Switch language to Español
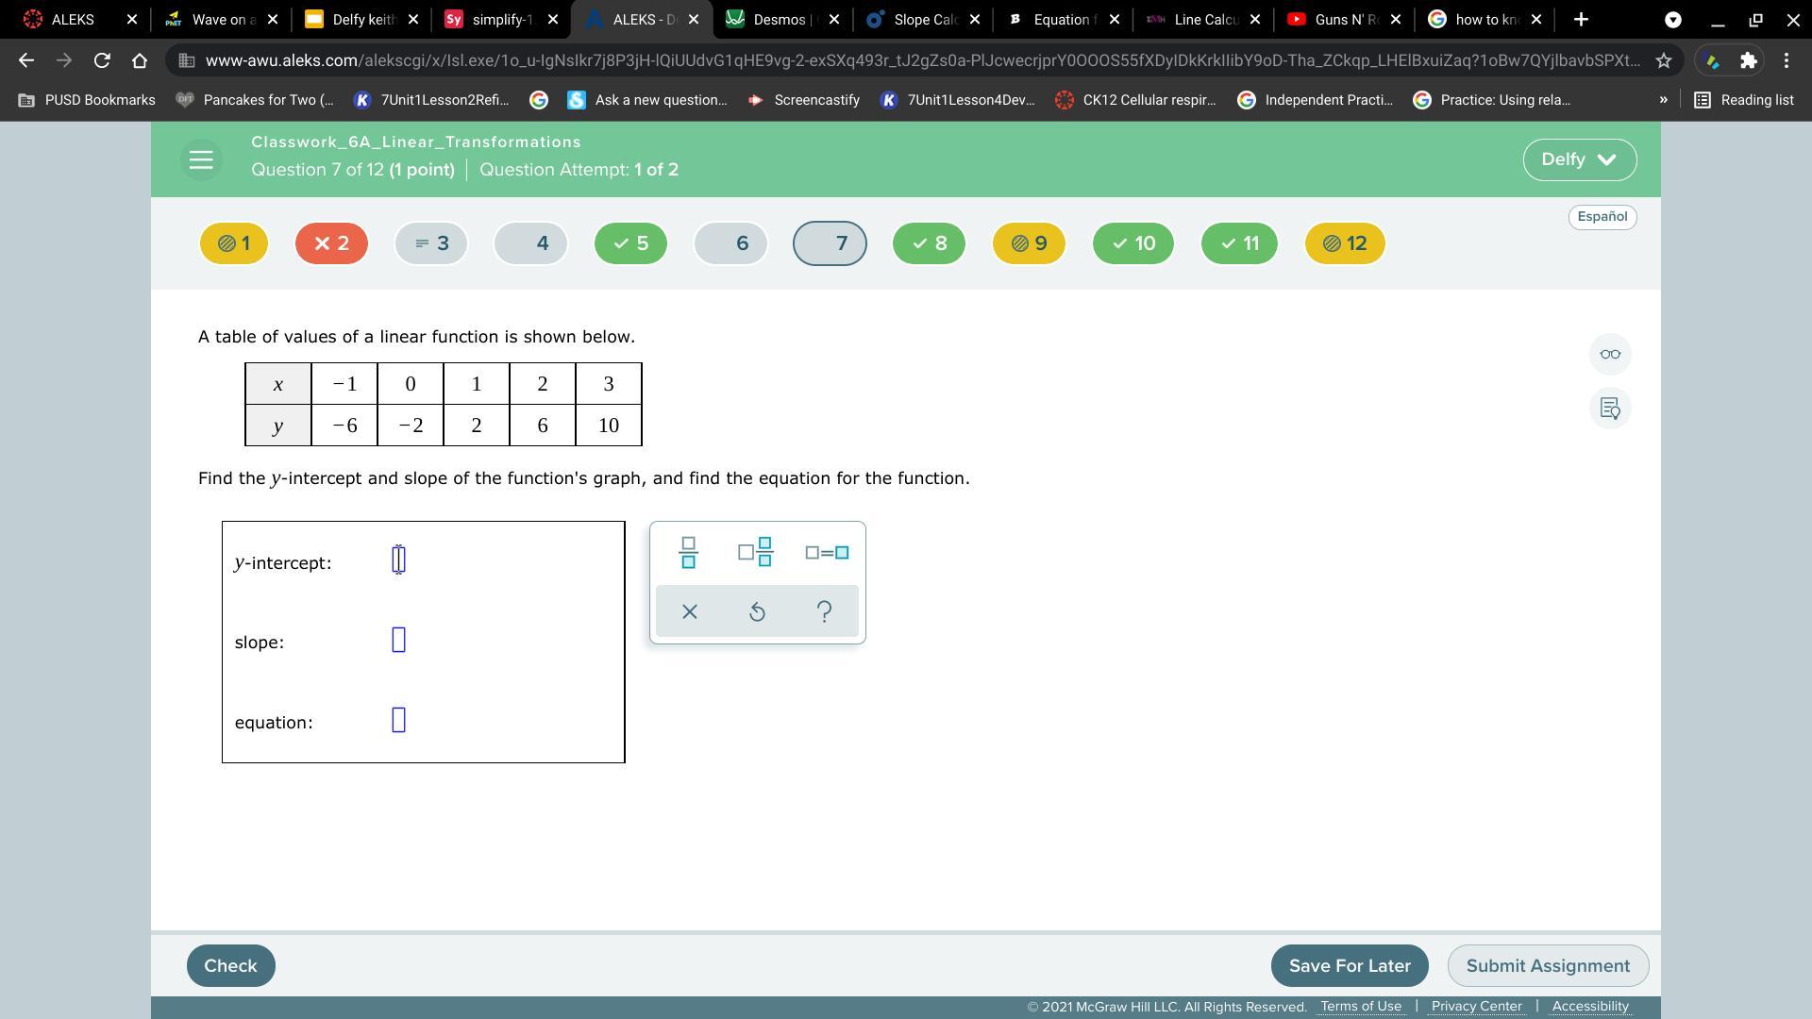 1602,217
